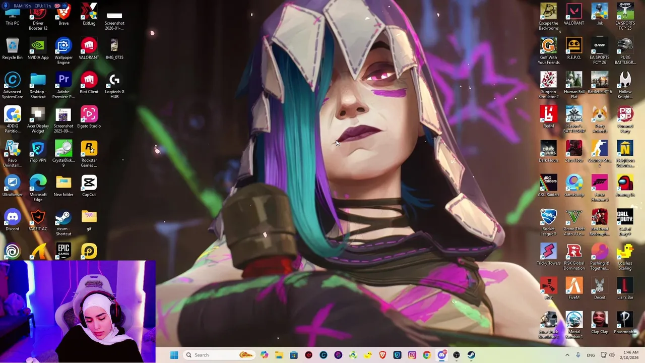Open Hollow Knight shortcut
The height and width of the screenshot is (363, 645).
pyautogui.click(x=625, y=86)
